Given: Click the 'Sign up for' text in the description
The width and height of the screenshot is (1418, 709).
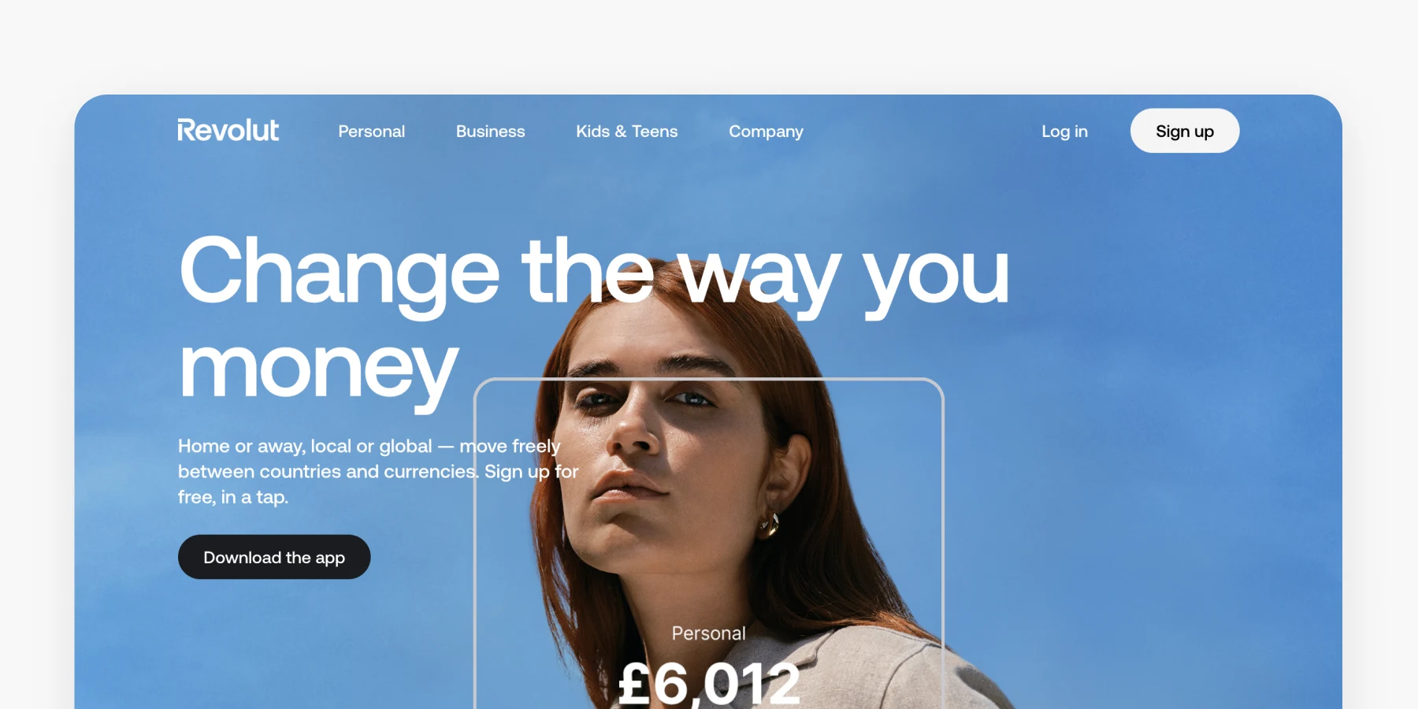Looking at the screenshot, I should (x=532, y=472).
